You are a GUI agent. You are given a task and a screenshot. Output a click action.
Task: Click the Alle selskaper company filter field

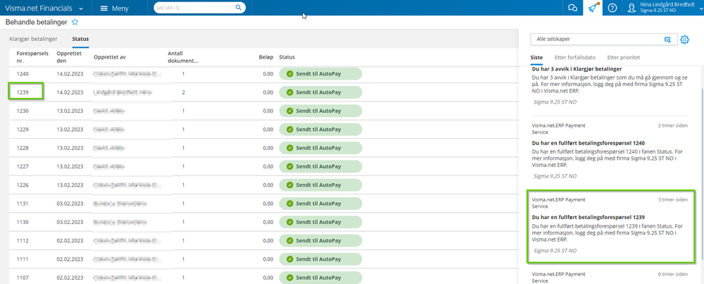[x=603, y=39]
